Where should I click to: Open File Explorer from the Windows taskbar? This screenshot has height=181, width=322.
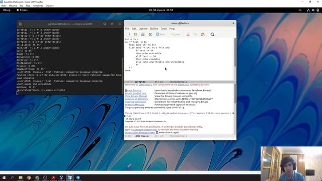pyautogui.click(x=21, y=177)
